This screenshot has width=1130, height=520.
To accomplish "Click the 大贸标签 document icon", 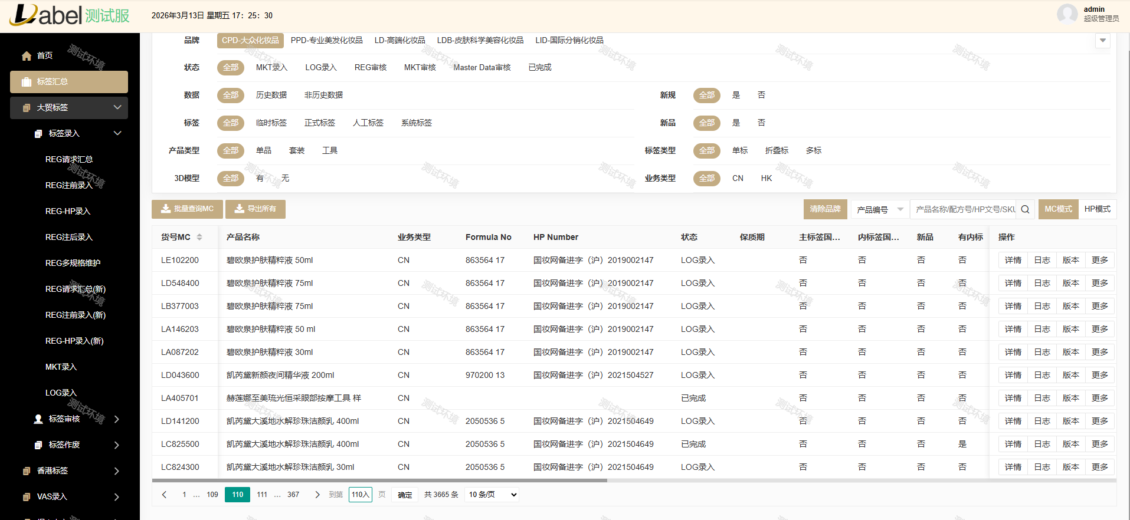I will point(27,108).
